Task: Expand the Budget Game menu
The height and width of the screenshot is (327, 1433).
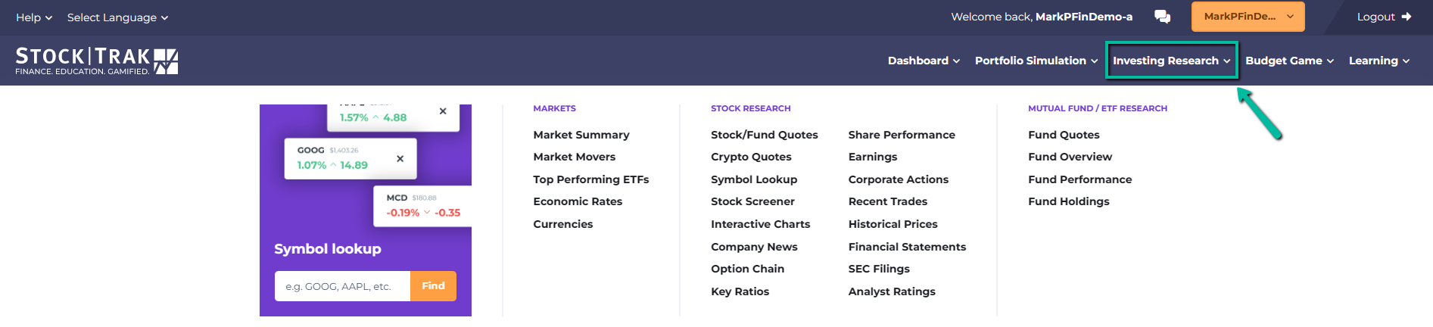Action: [x=1289, y=61]
